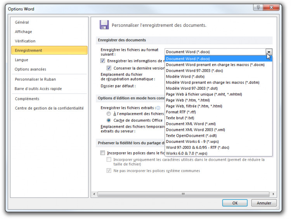Toggle Enregistrer les informations checkbox
This screenshot has width=291, height=219.
102,61
